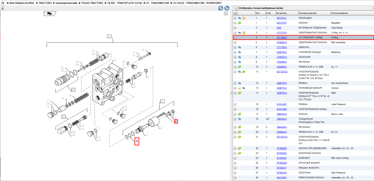The image size is (374, 181).
Task: Click the blue arrow icon on row 428678A1
Action: (239, 83)
